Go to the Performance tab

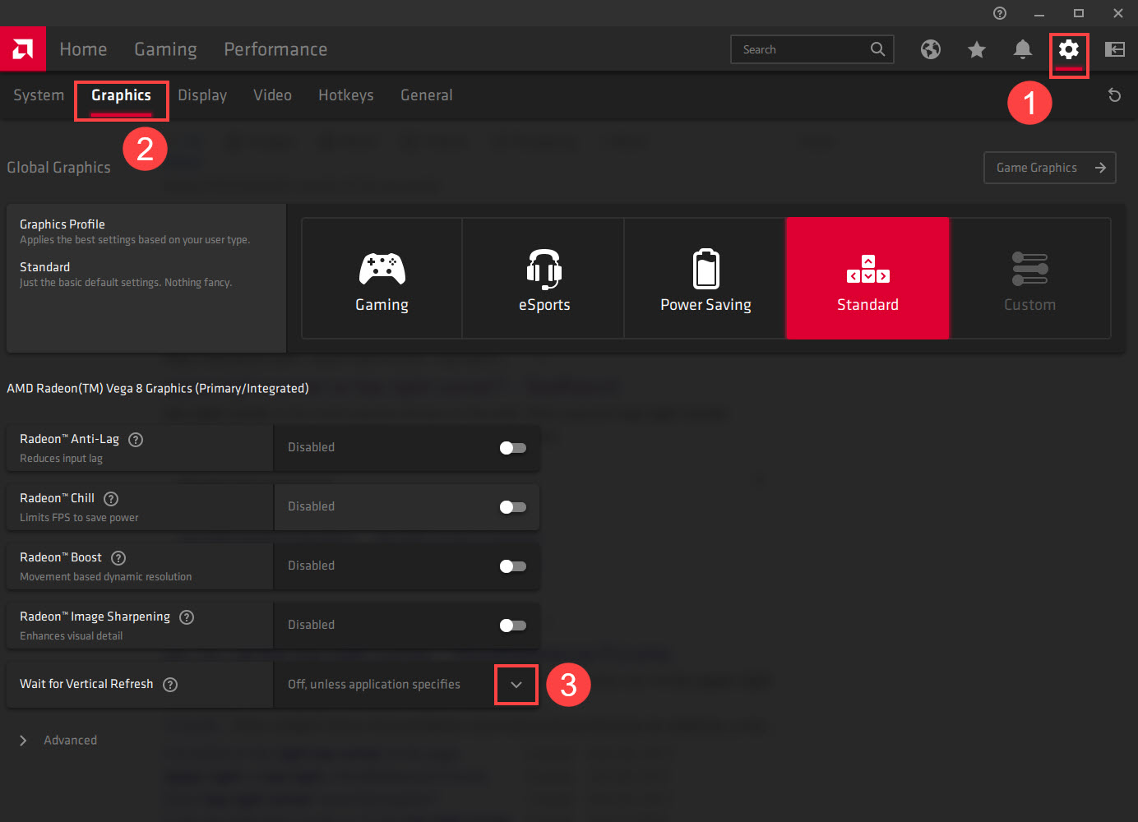pos(275,49)
